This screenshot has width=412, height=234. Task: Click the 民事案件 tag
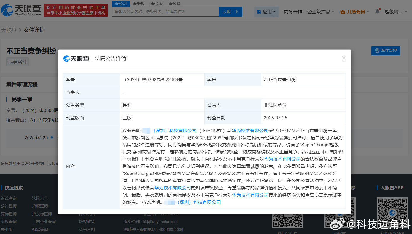(x=18, y=62)
